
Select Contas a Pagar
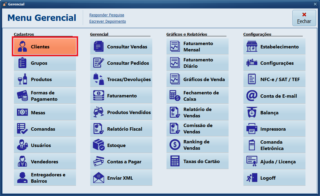[x=121, y=162]
